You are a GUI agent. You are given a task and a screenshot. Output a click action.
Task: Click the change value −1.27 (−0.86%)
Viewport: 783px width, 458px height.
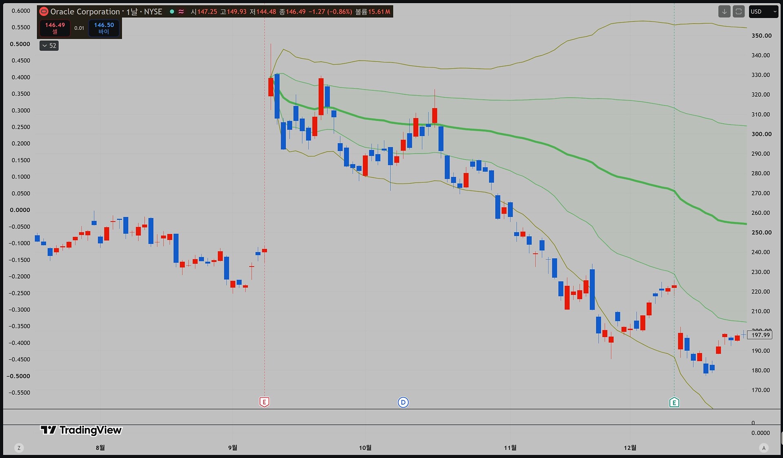click(330, 11)
